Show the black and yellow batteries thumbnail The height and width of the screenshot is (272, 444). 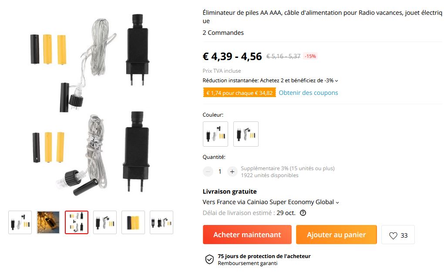[133, 222]
